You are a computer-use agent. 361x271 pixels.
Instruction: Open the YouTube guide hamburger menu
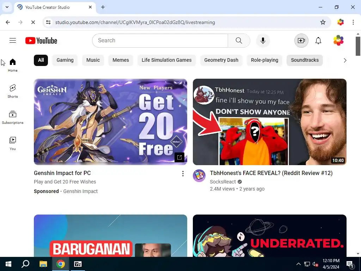(x=13, y=41)
